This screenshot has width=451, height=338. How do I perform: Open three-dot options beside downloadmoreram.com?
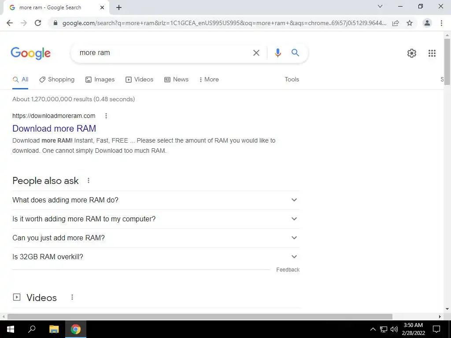[x=106, y=116]
